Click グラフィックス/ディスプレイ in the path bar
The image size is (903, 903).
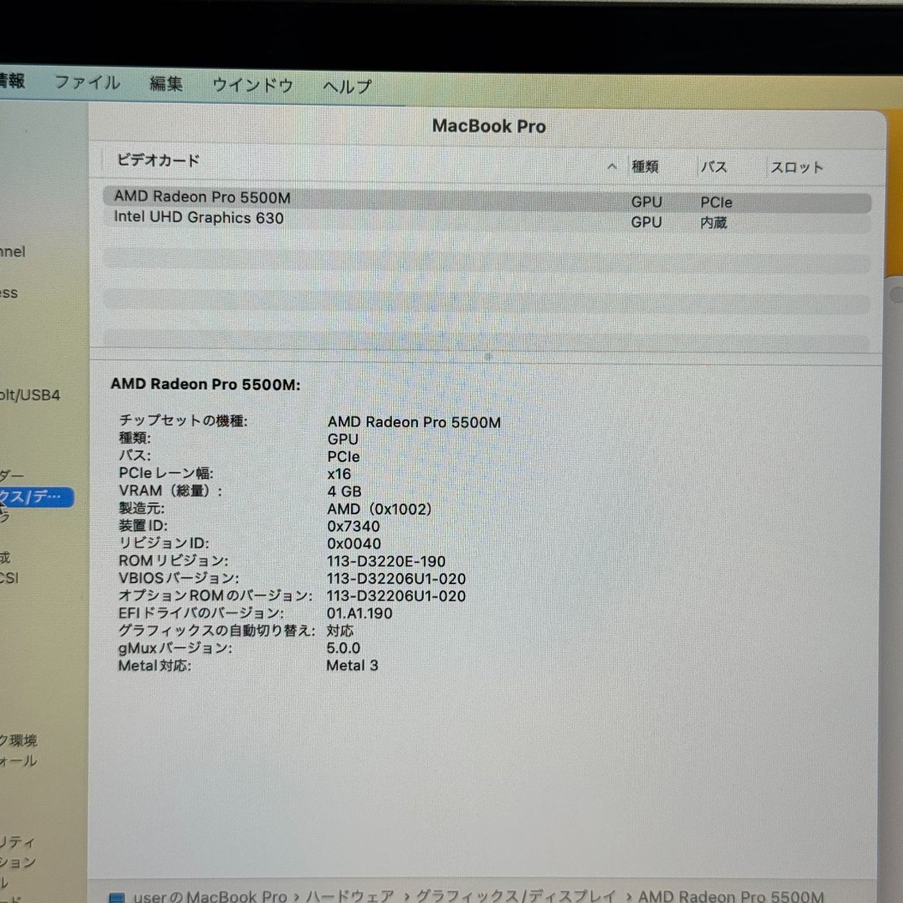tap(516, 896)
